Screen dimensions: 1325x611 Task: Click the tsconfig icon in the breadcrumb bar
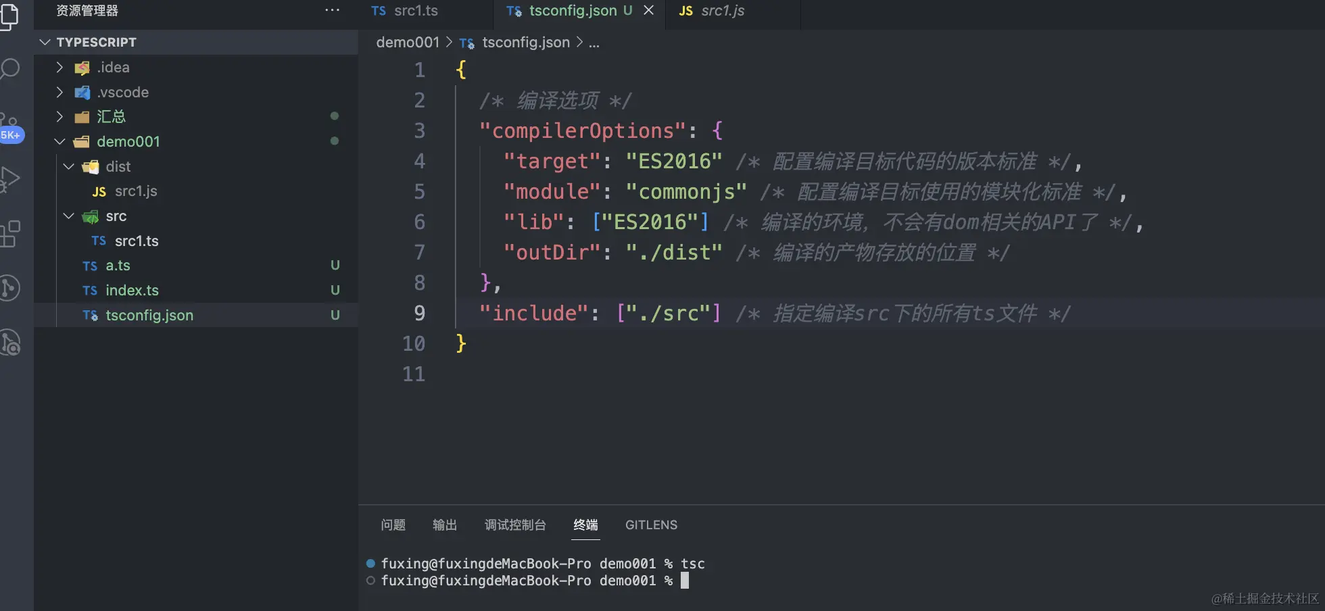tap(467, 43)
